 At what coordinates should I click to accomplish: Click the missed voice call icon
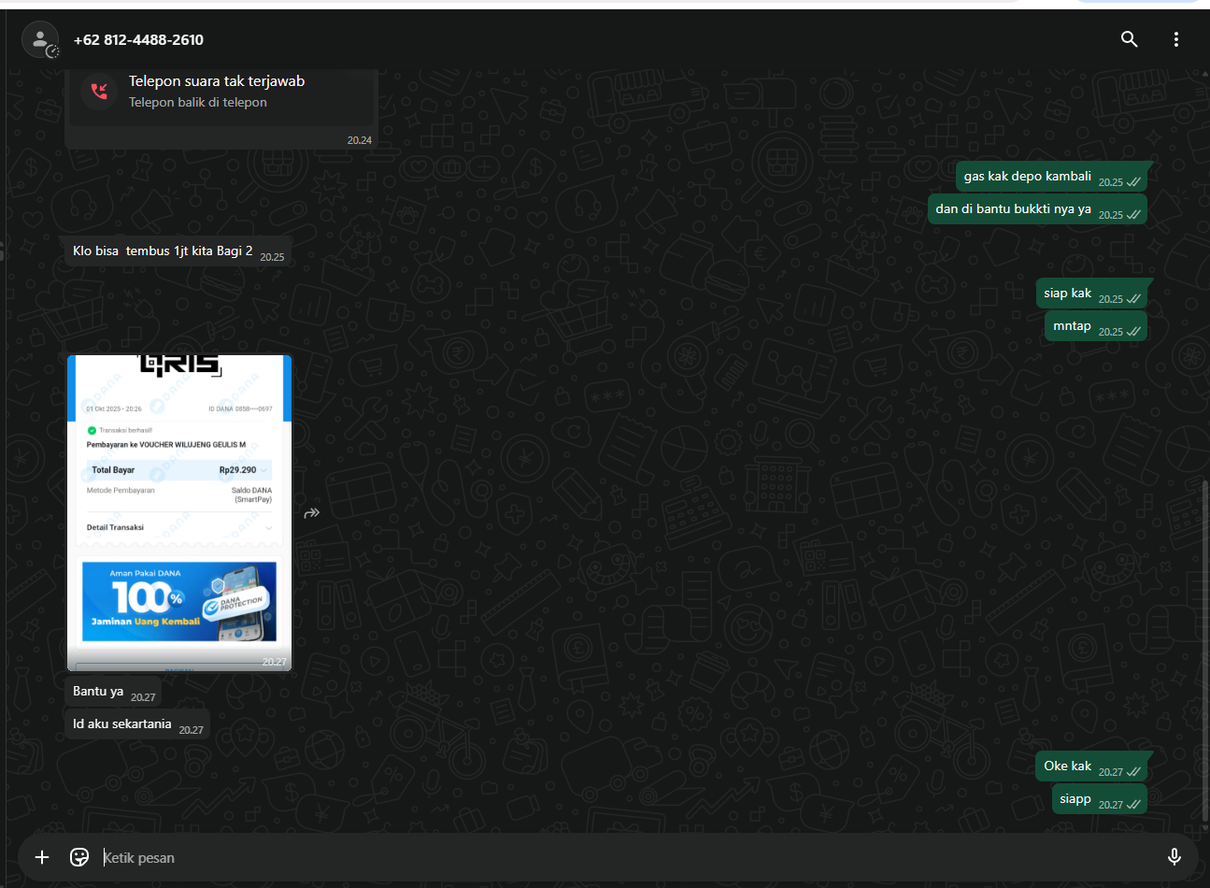coord(99,91)
